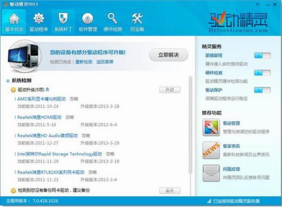Click the 立即解决 button
The width and height of the screenshot is (282, 207).
pos(168,55)
